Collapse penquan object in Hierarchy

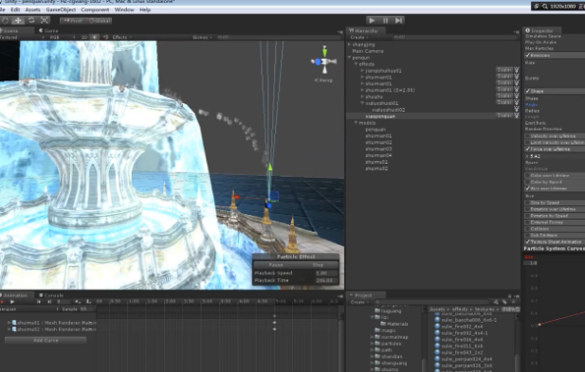click(350, 58)
